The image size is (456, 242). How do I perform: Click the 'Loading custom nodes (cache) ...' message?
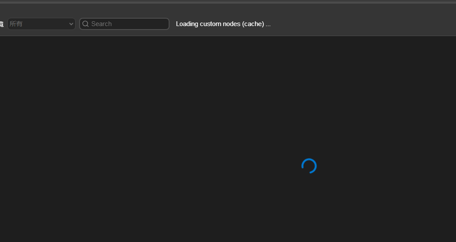(x=223, y=24)
